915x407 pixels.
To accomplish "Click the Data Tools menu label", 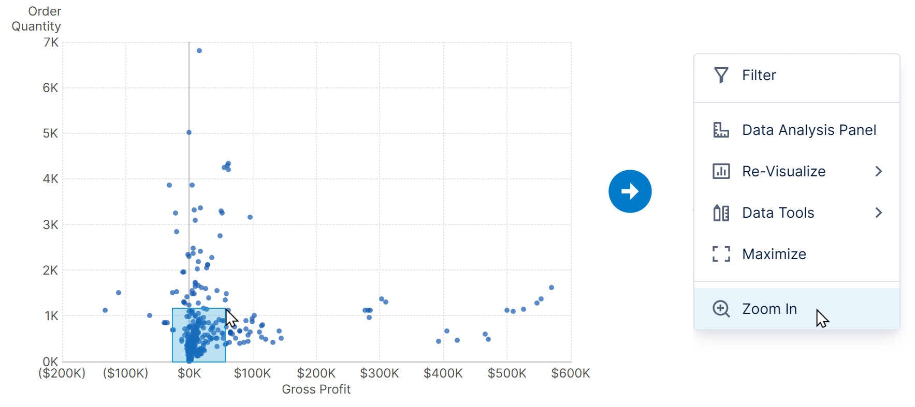I will tap(778, 213).
